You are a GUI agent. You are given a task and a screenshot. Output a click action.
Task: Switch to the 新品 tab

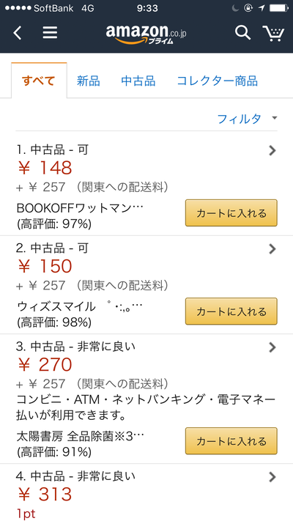pyautogui.click(x=89, y=81)
